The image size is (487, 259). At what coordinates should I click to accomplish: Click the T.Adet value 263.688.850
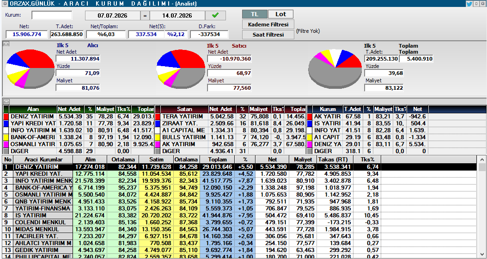point(67,35)
